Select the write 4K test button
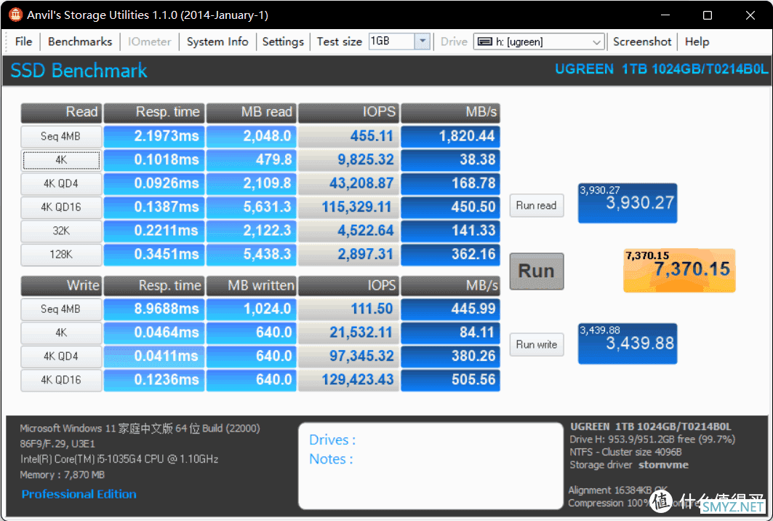This screenshot has width=773, height=521. tap(61, 333)
